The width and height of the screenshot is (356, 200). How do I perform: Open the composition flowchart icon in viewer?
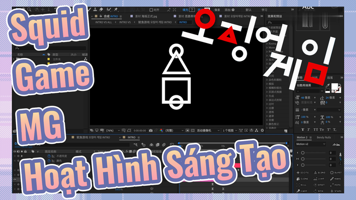(x=257, y=130)
